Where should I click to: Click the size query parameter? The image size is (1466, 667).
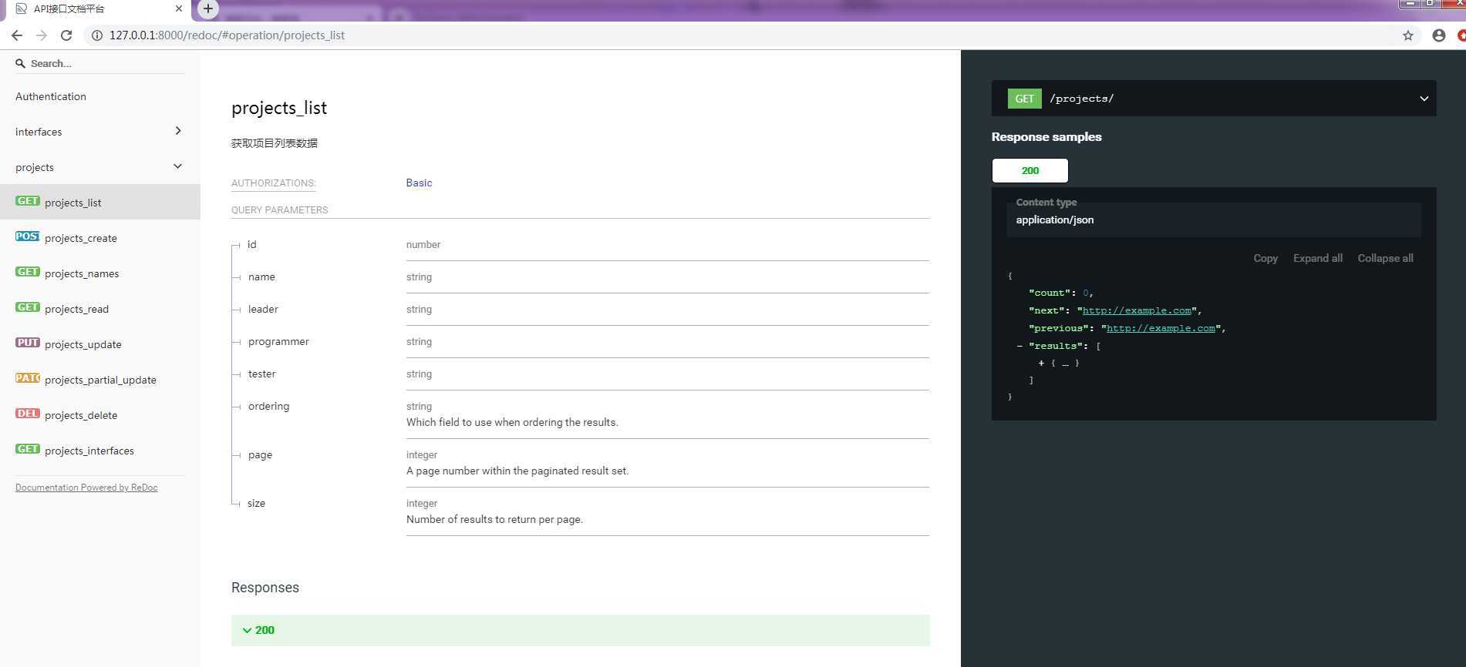(x=256, y=503)
